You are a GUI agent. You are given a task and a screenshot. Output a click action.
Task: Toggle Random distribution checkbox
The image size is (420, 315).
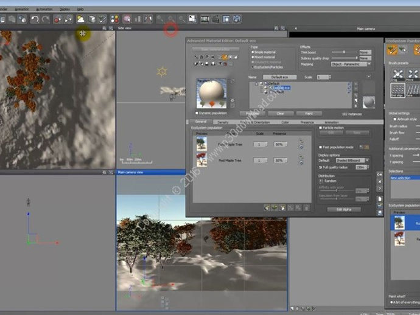click(x=321, y=181)
